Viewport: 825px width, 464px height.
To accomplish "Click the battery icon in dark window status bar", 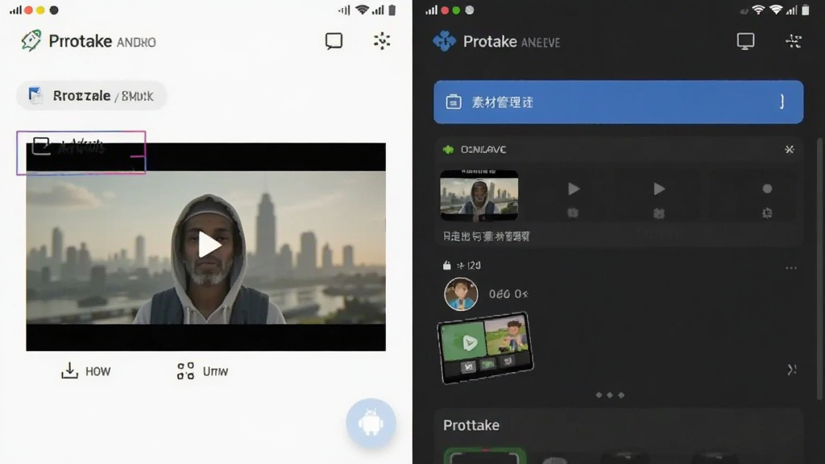I will coord(806,10).
